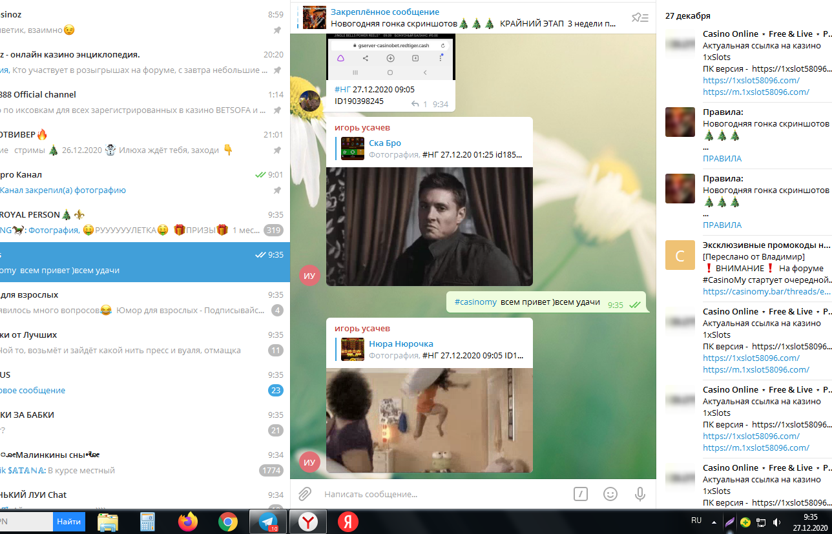832x534 pixels.
Task: Click the paperclip attach file icon
Action: pyautogui.click(x=305, y=494)
